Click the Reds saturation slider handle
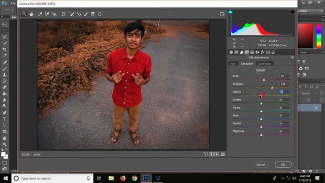Viewport: 325px width, 183px height. (x=264, y=80)
